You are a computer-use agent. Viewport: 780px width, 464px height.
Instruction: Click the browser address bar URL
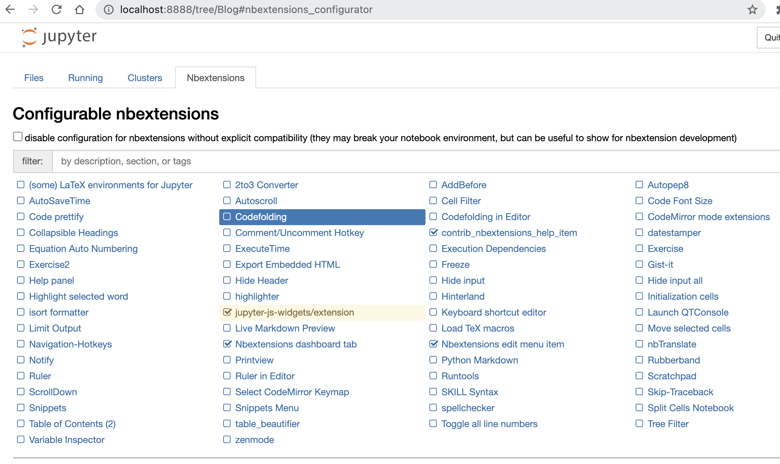[x=246, y=9]
